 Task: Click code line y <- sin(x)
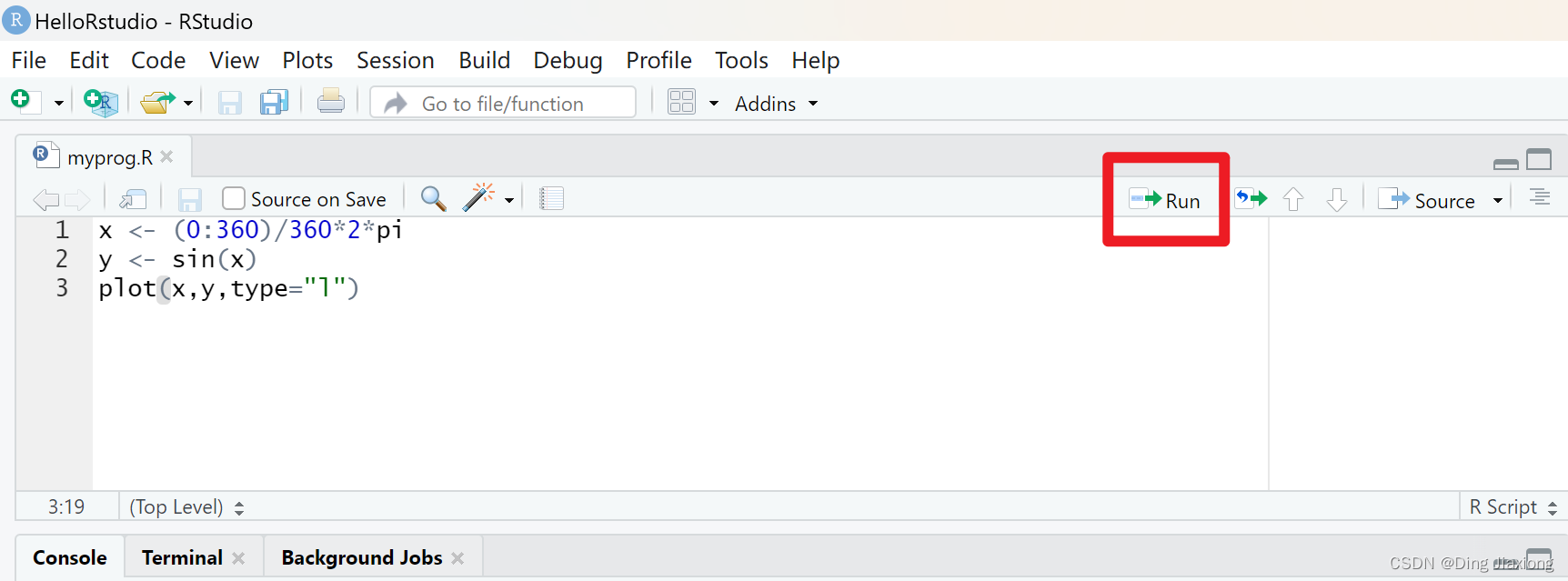point(177,259)
